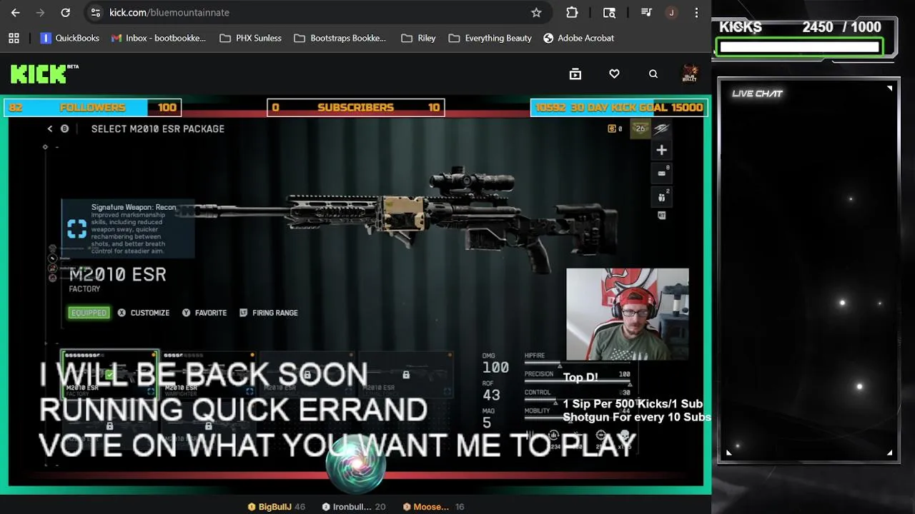915x514 pixels.
Task: Go back with the browser back arrow
Action: click(x=15, y=12)
